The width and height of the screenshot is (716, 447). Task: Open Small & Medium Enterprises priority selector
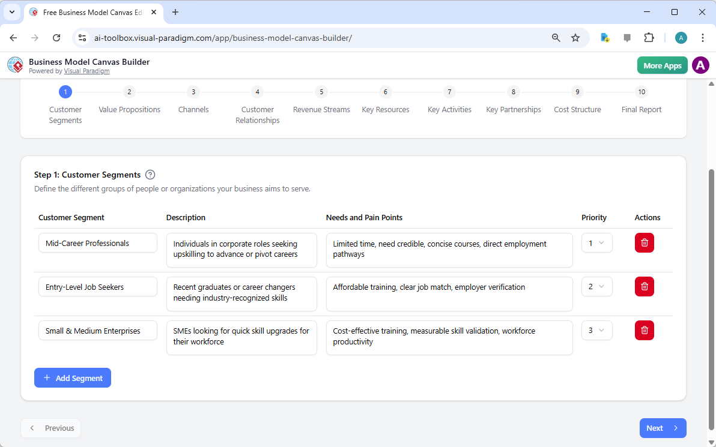coord(596,330)
